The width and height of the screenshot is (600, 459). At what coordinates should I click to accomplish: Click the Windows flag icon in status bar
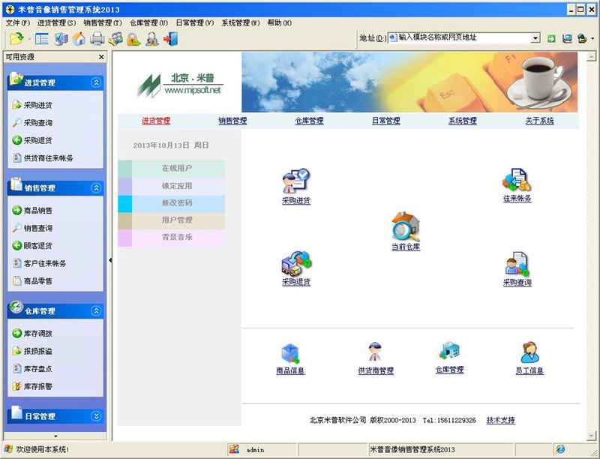(8, 449)
